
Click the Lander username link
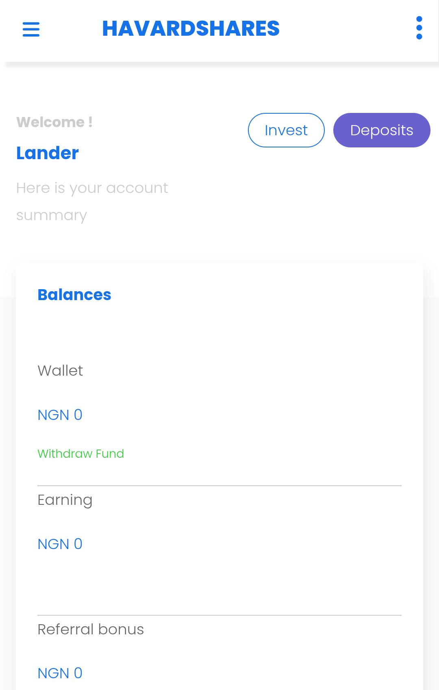click(x=47, y=153)
